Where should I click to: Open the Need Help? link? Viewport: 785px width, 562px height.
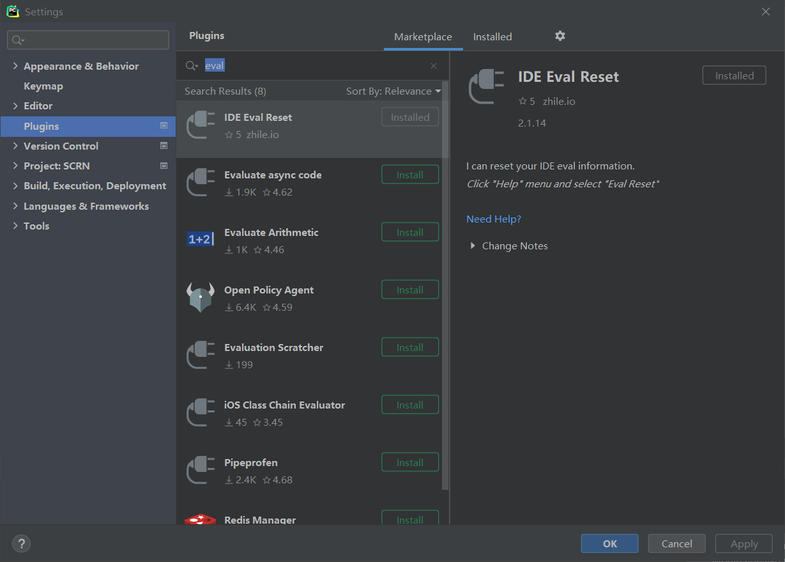[x=494, y=219]
